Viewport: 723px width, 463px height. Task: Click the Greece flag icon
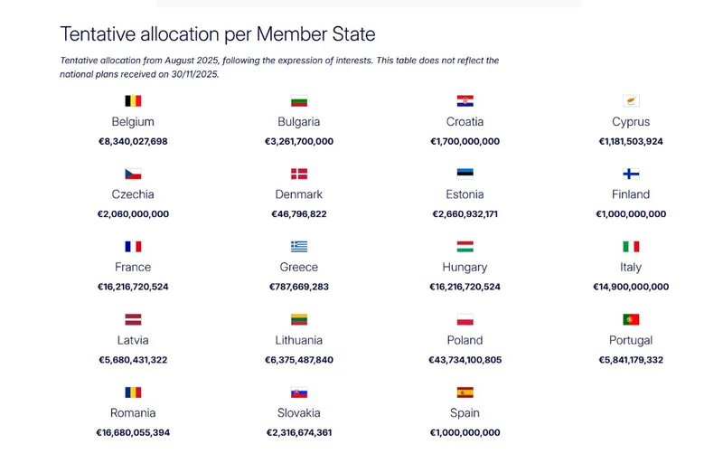(x=299, y=246)
